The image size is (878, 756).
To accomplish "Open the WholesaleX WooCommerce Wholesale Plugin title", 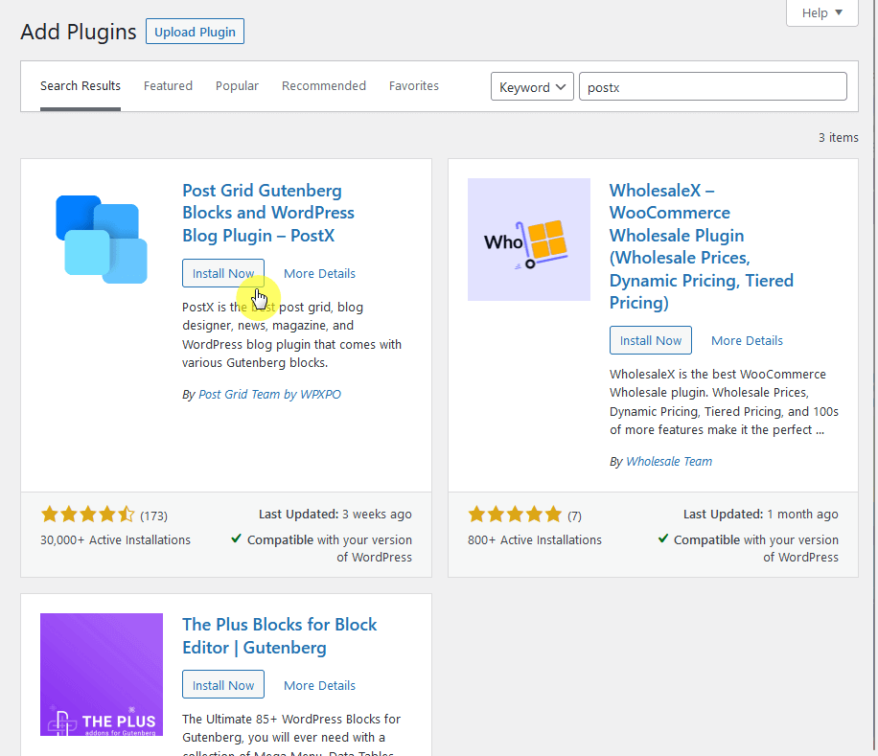I will 701,246.
